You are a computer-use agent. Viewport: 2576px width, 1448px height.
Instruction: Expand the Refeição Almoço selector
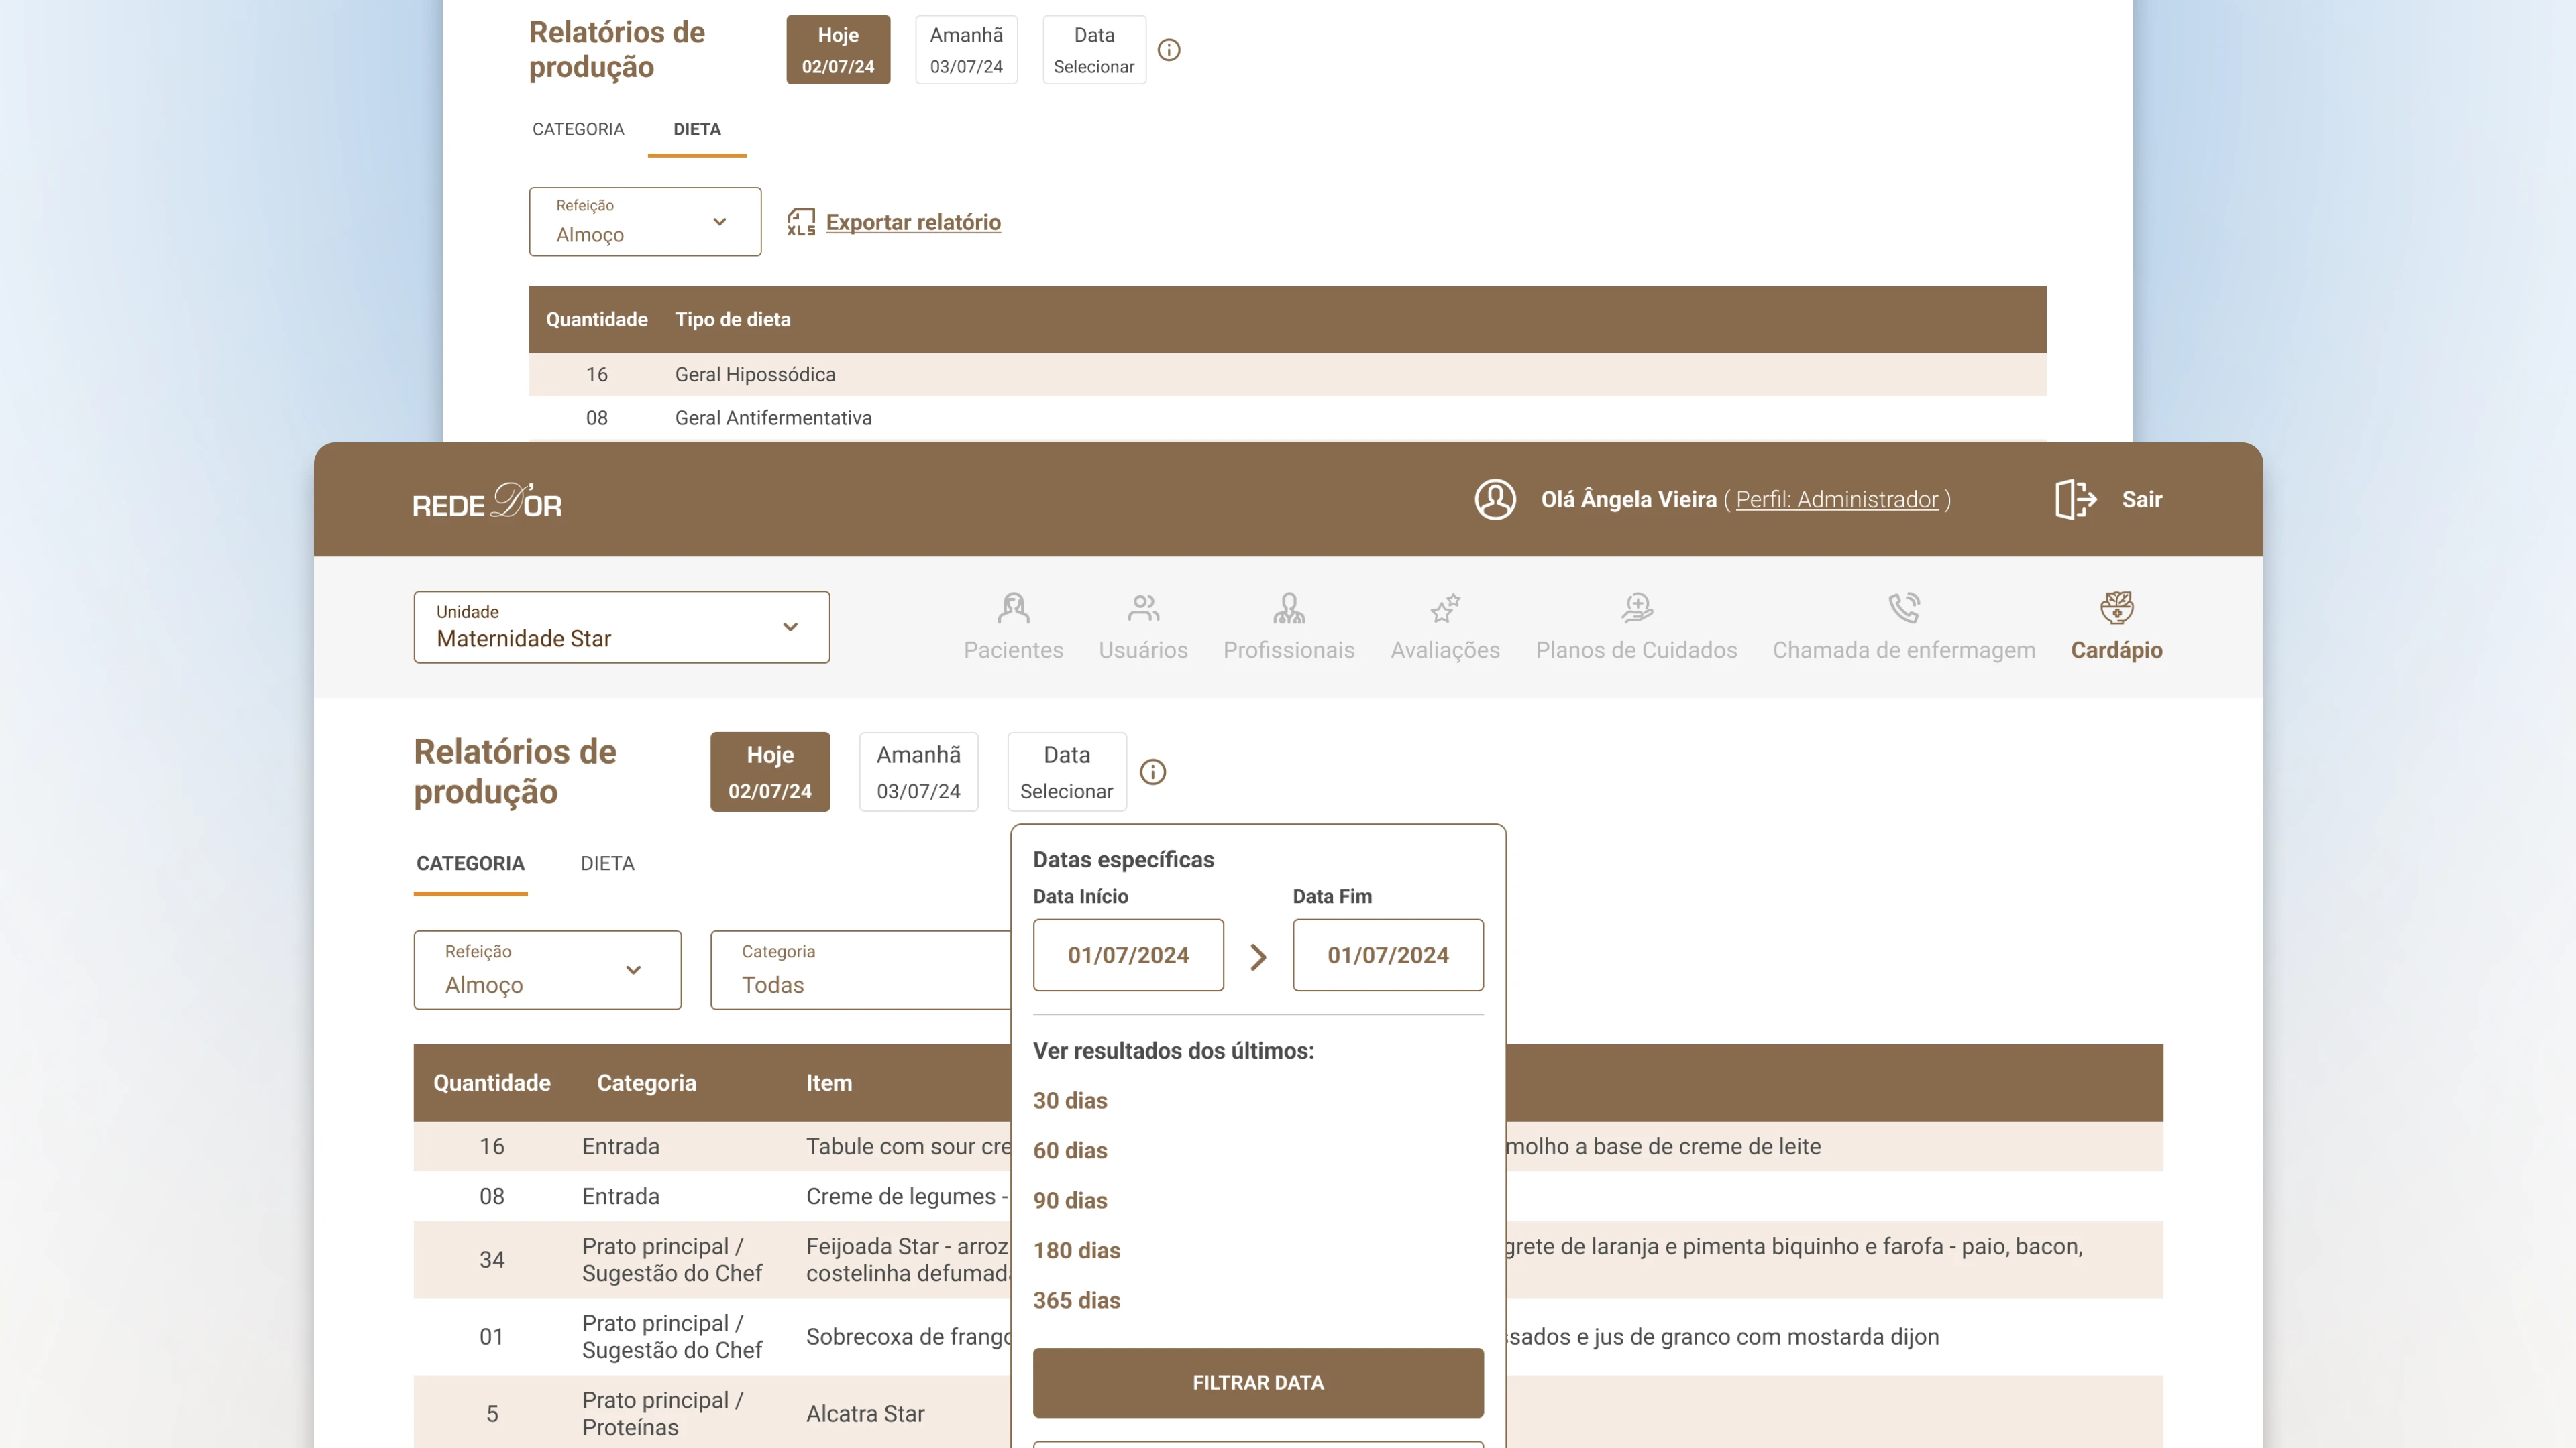547,969
